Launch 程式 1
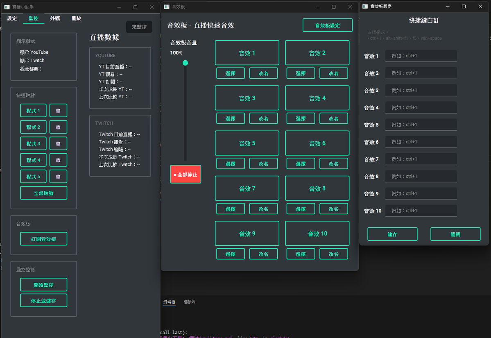This screenshot has height=338, width=491. [x=33, y=111]
